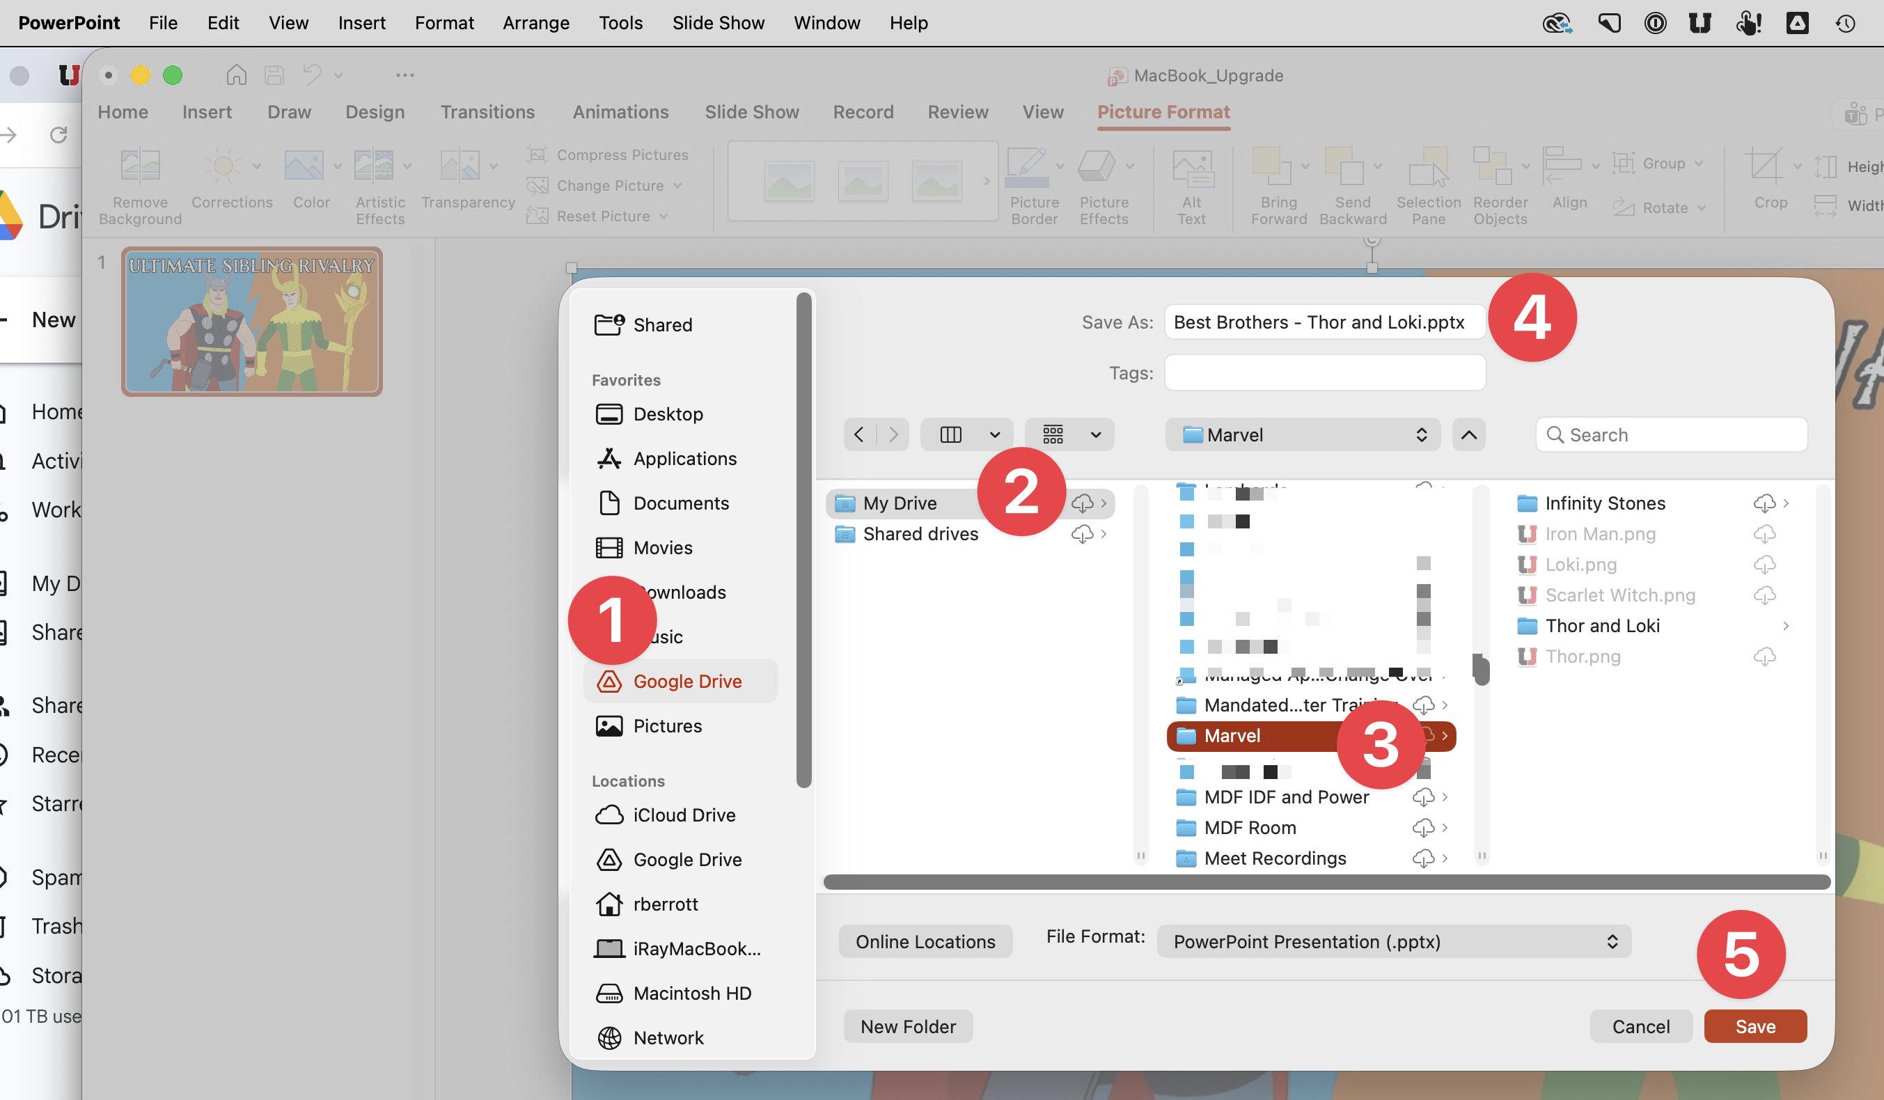Click the Google Drive menu bar icon
This screenshot has height=1100, width=1884.
point(1797,23)
